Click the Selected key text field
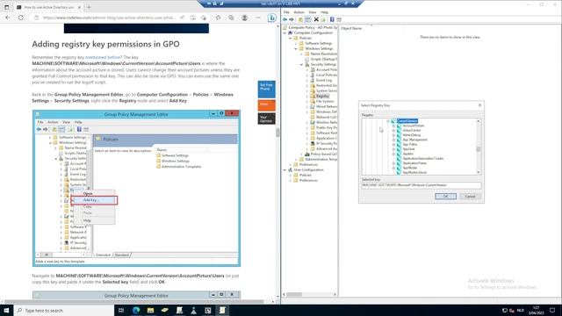Screen dimensions: 562x316 tap(421, 185)
